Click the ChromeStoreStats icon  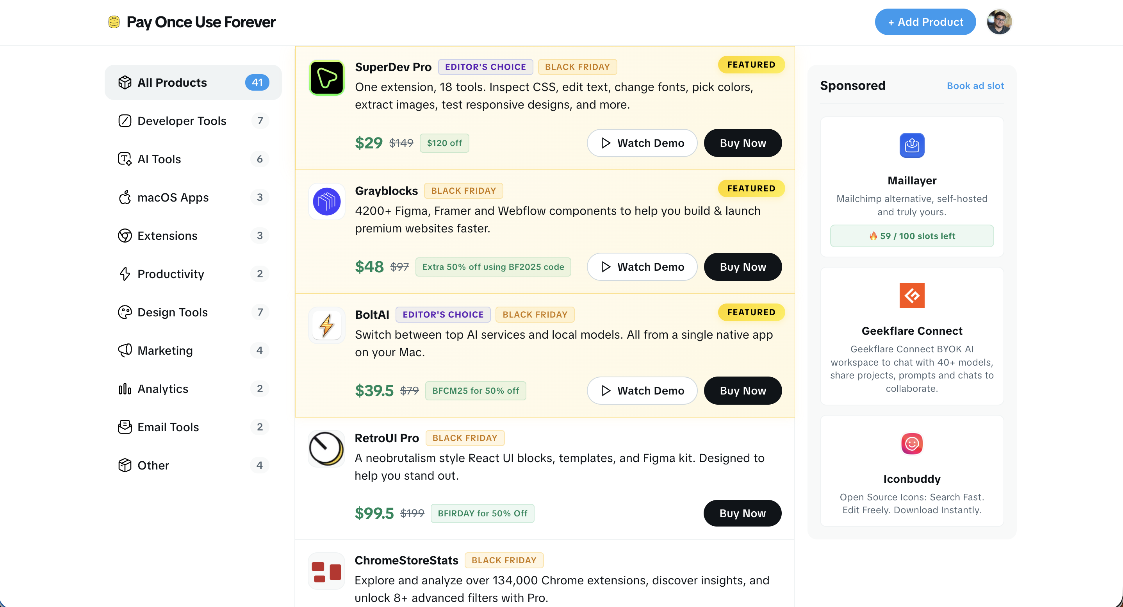pos(326,571)
